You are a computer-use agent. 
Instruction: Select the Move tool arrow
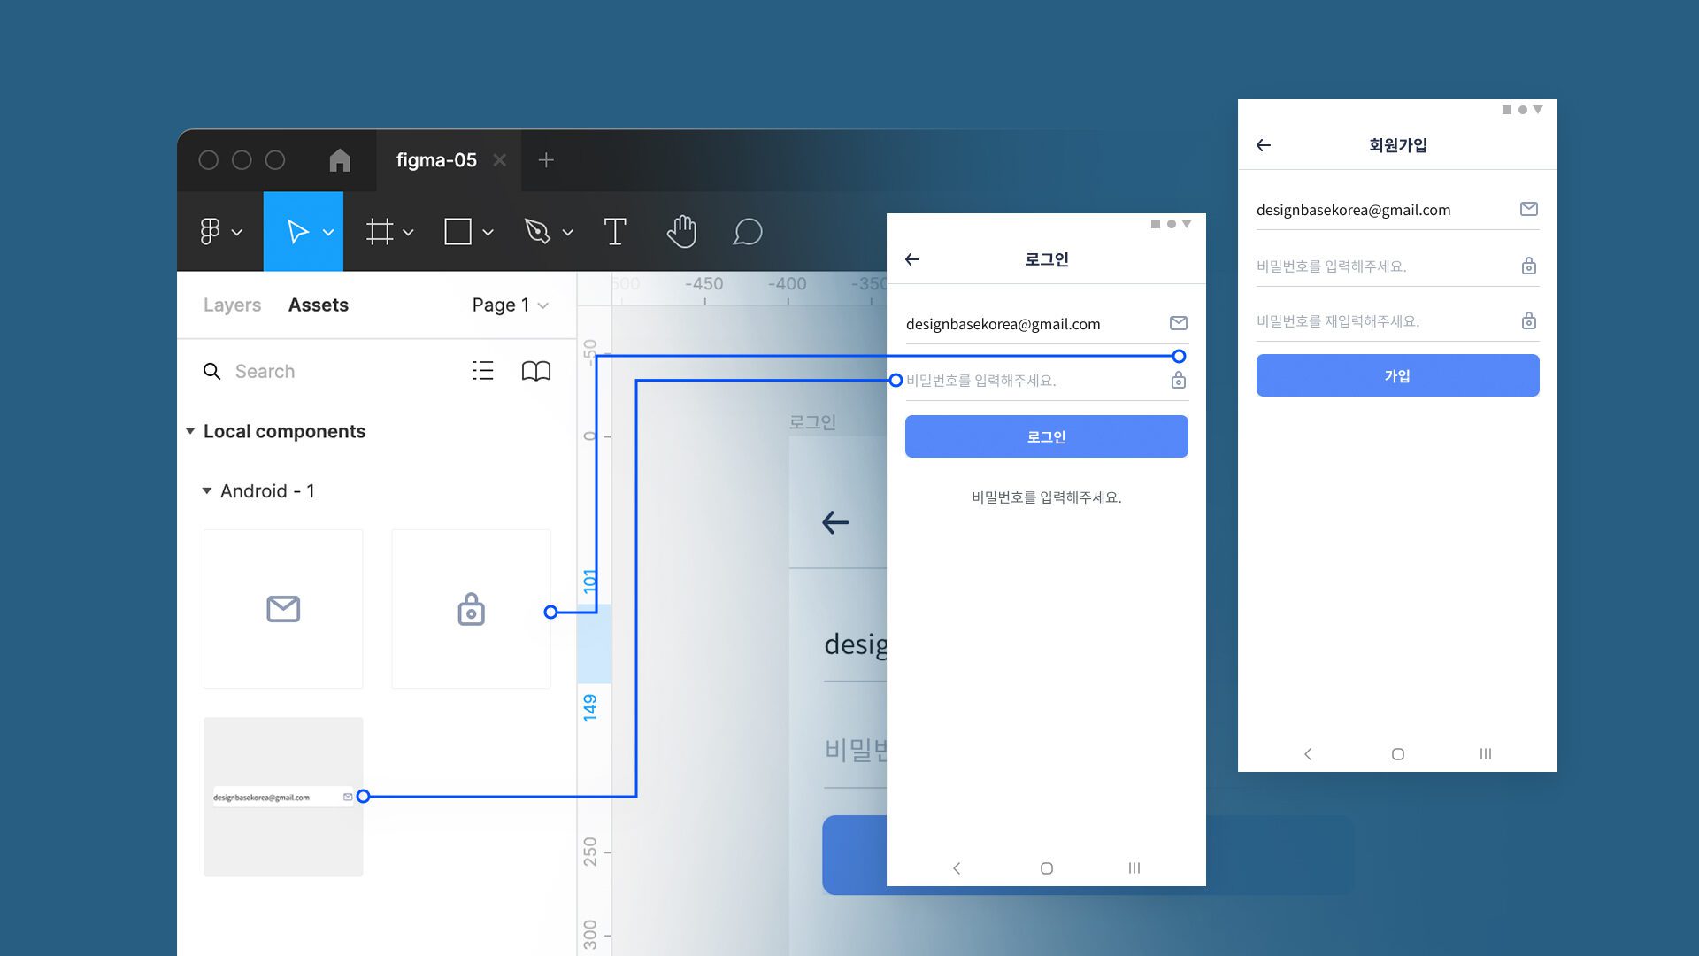coord(297,232)
